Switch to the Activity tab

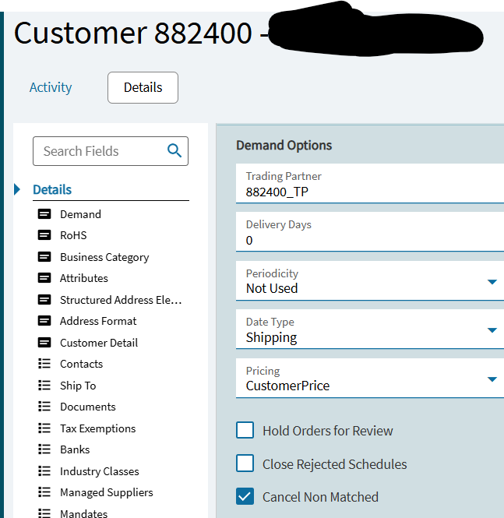(x=51, y=87)
